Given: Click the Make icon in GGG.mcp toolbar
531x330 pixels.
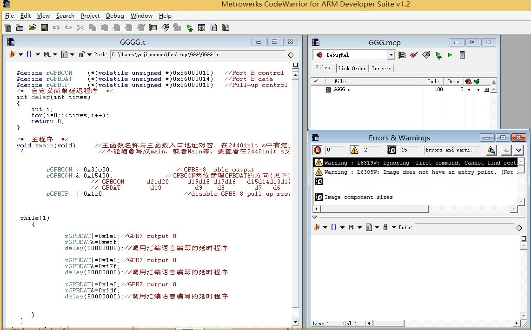Looking at the screenshot, I should (426, 55).
